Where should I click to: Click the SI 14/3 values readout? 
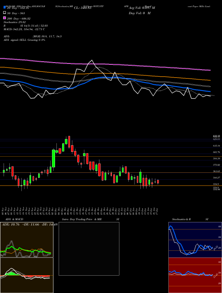[34, 26]
